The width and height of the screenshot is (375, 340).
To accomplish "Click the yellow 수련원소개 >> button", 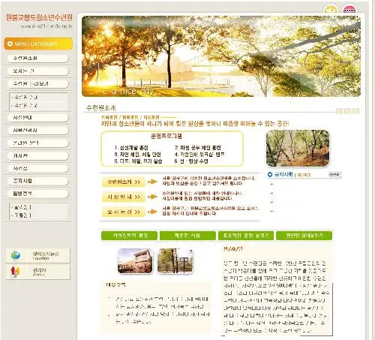I will (x=124, y=182).
